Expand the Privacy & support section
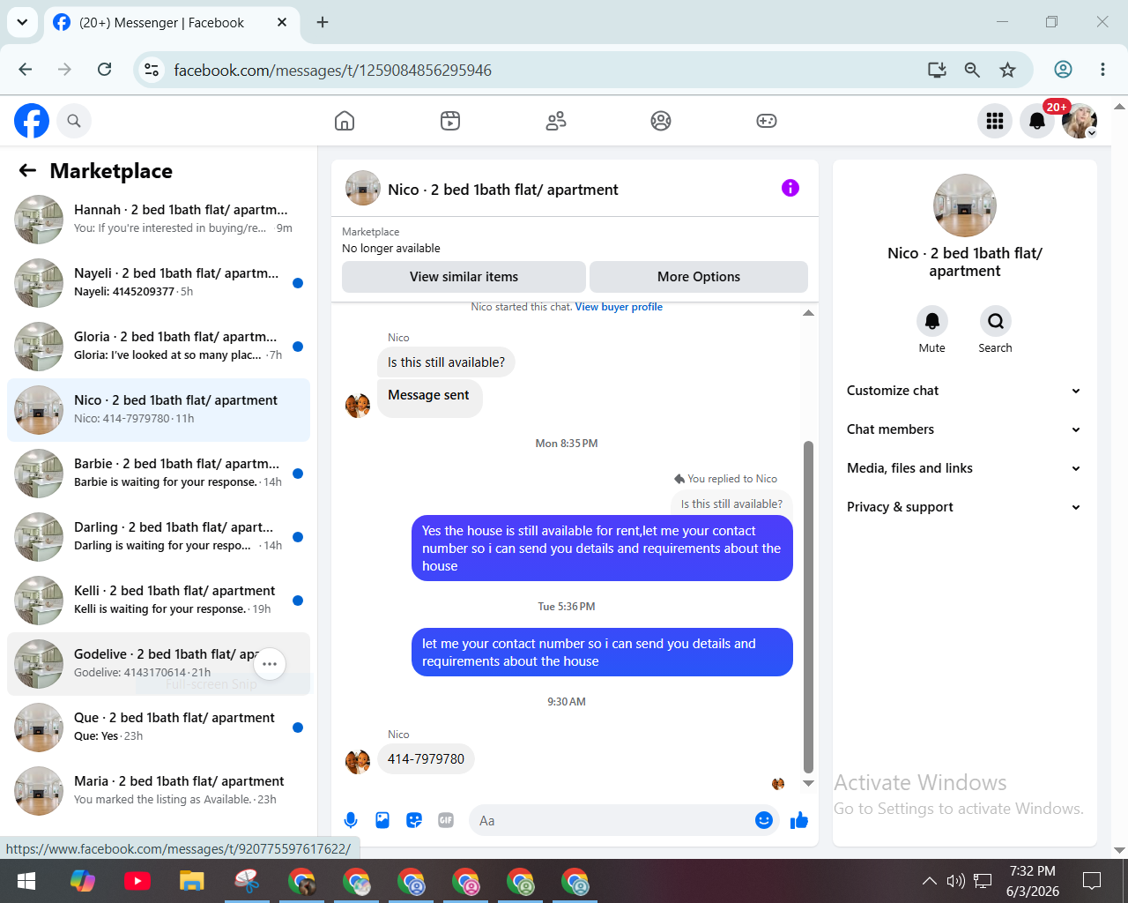Viewport: 1128px width, 903px height. click(x=964, y=507)
